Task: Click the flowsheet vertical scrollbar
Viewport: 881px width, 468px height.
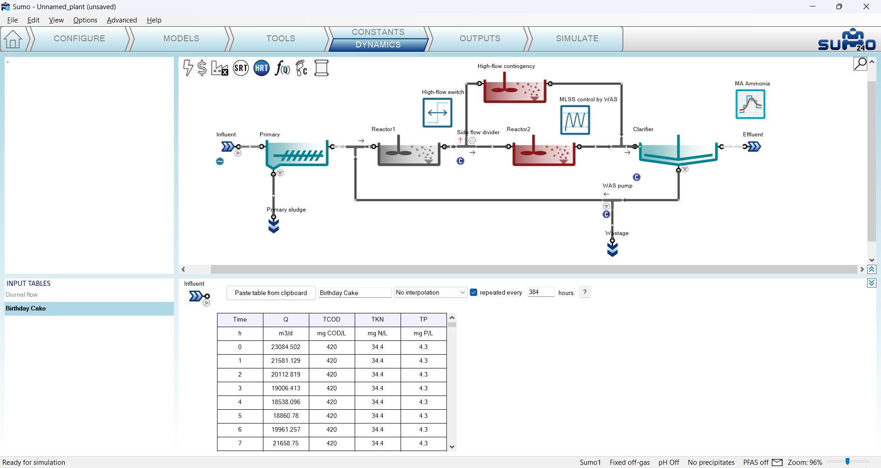Action: [x=872, y=161]
